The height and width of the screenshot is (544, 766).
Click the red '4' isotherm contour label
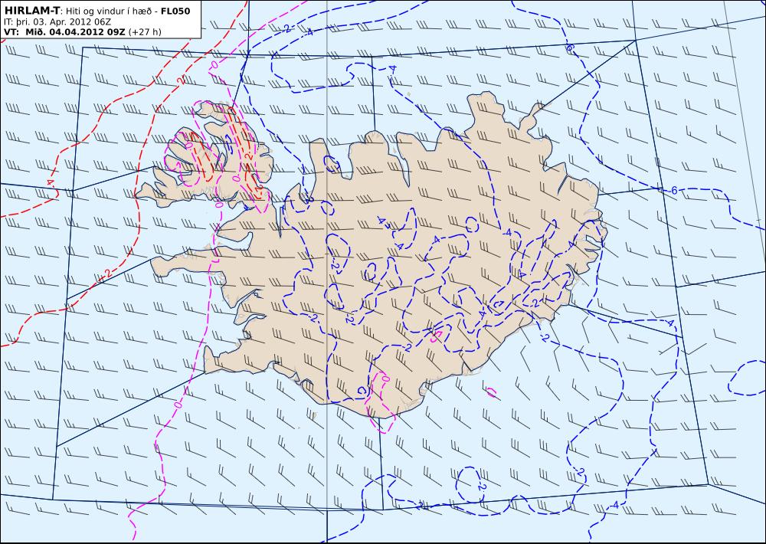tap(51, 182)
